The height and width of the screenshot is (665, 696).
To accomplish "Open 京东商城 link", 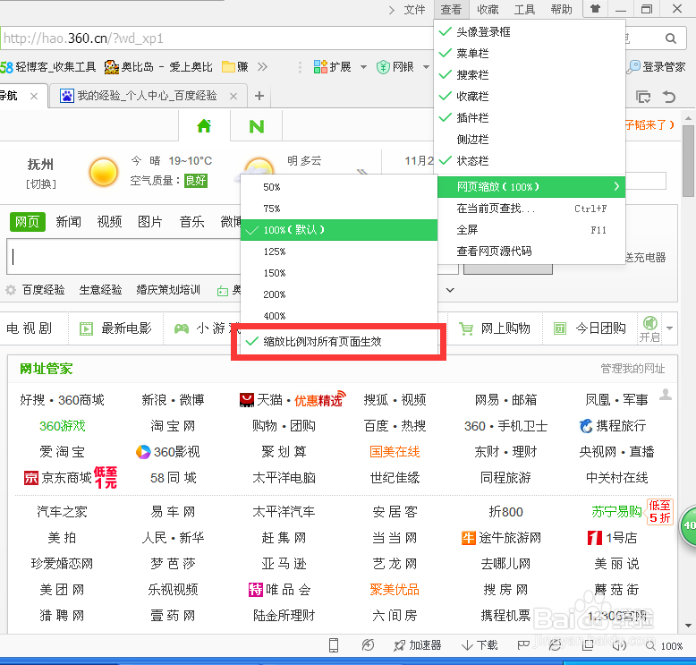I will pos(66,478).
